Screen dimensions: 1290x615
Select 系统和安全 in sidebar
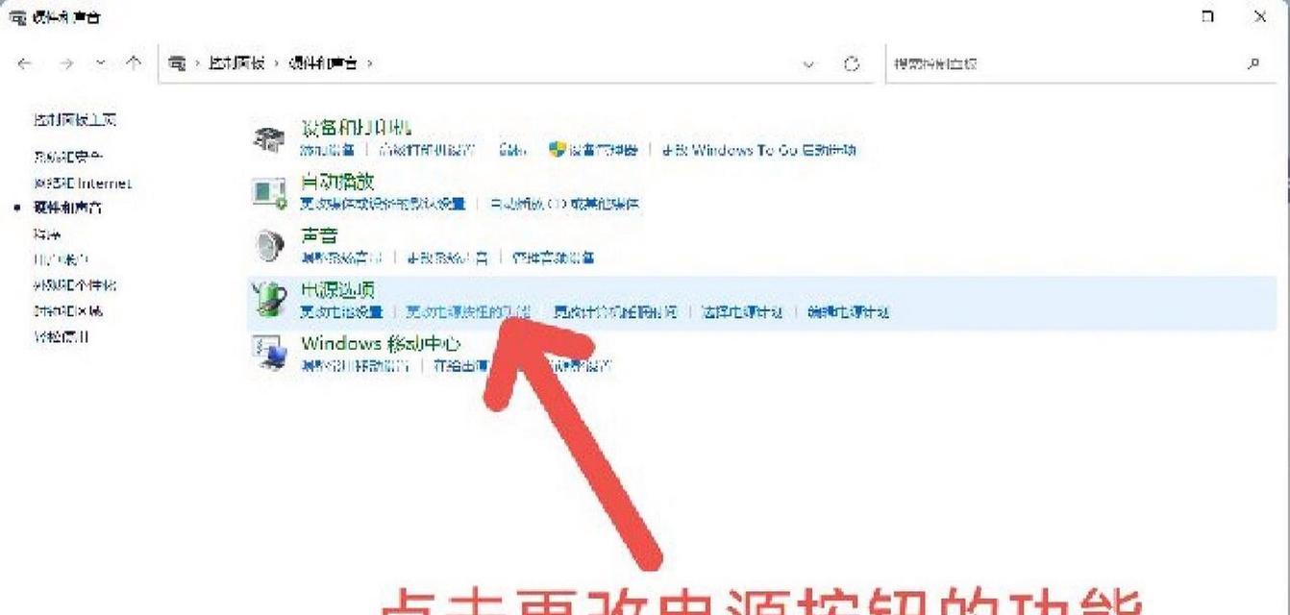pos(67,157)
